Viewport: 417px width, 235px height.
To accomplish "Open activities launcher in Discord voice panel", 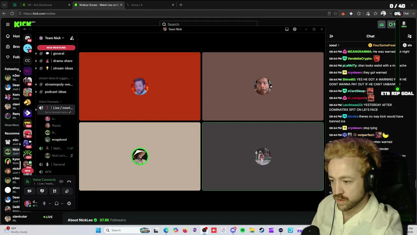I will [x=55, y=191].
